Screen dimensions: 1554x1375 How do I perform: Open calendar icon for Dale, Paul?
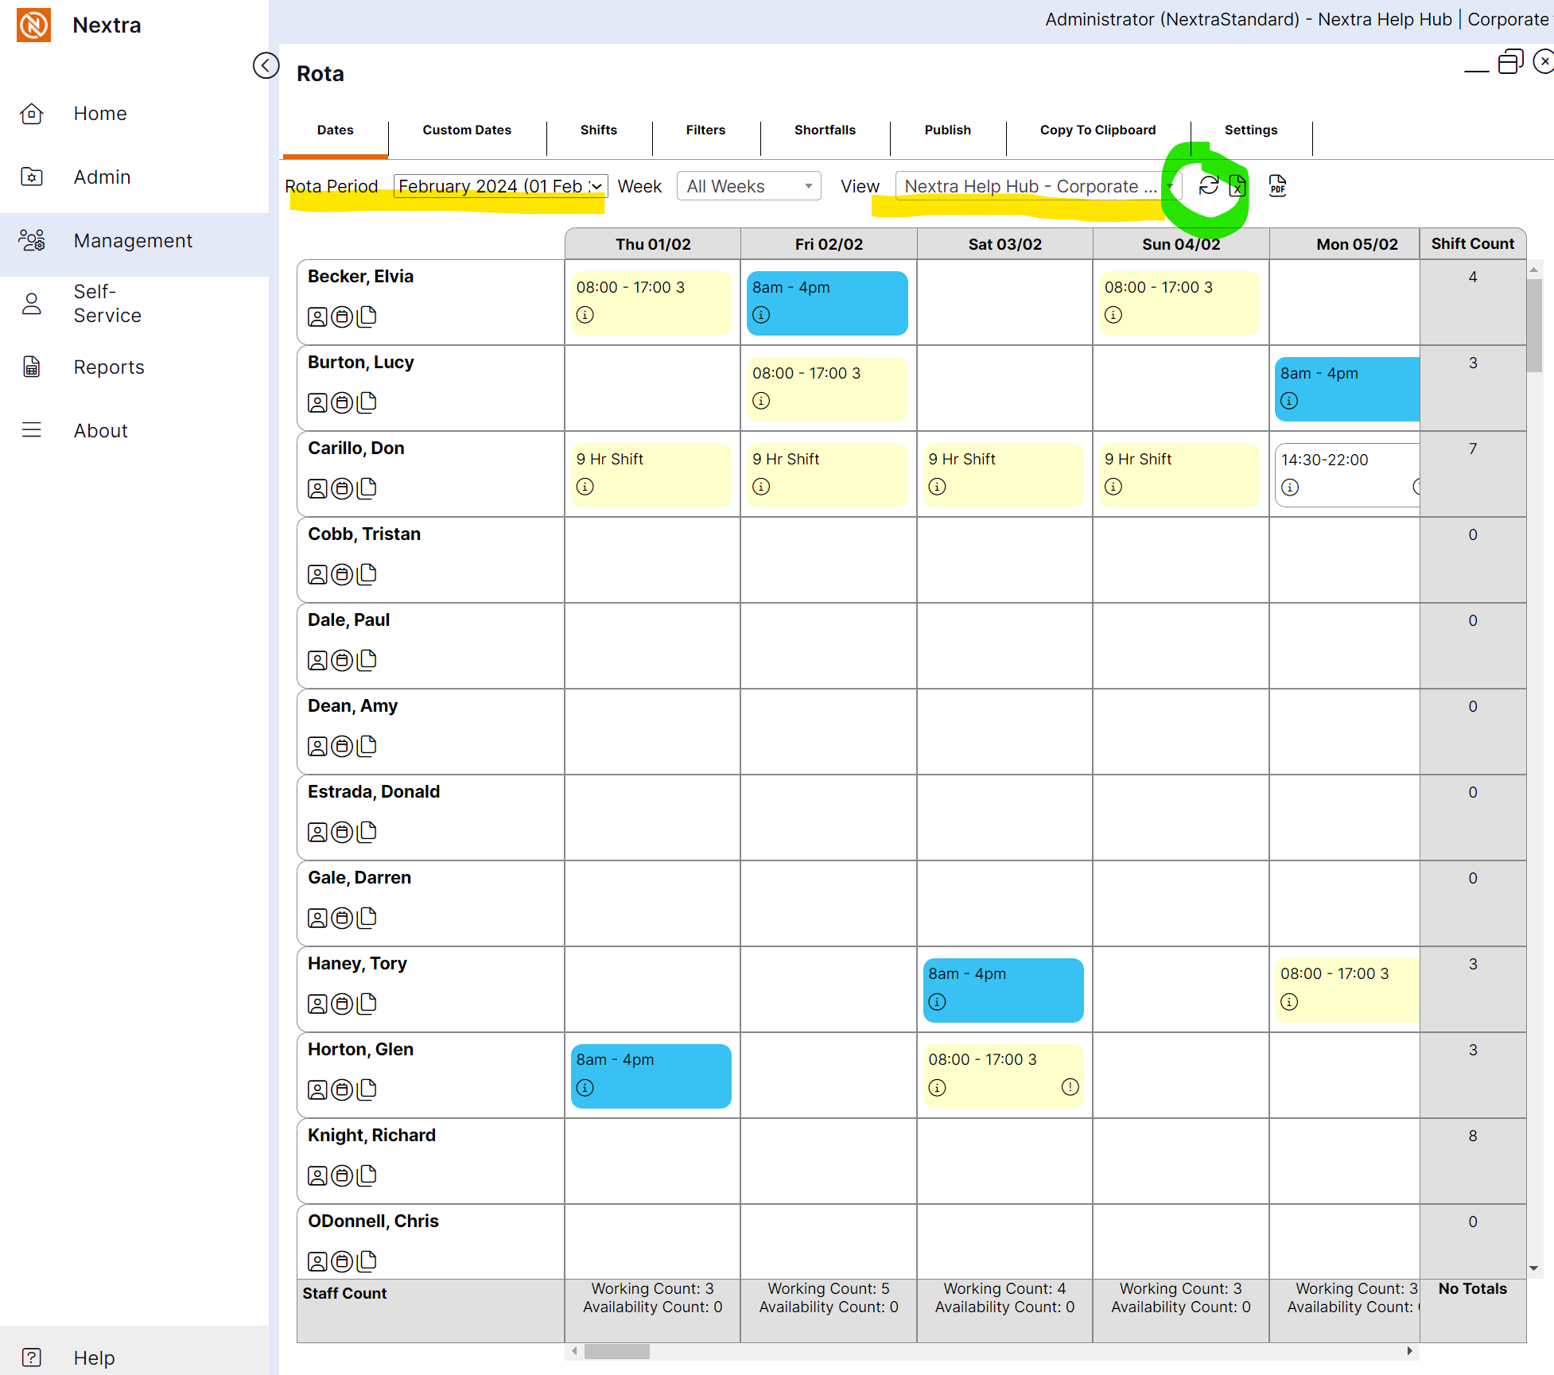[342, 661]
